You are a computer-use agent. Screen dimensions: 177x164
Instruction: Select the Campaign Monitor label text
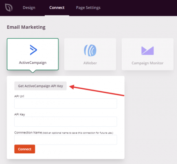click(147, 63)
